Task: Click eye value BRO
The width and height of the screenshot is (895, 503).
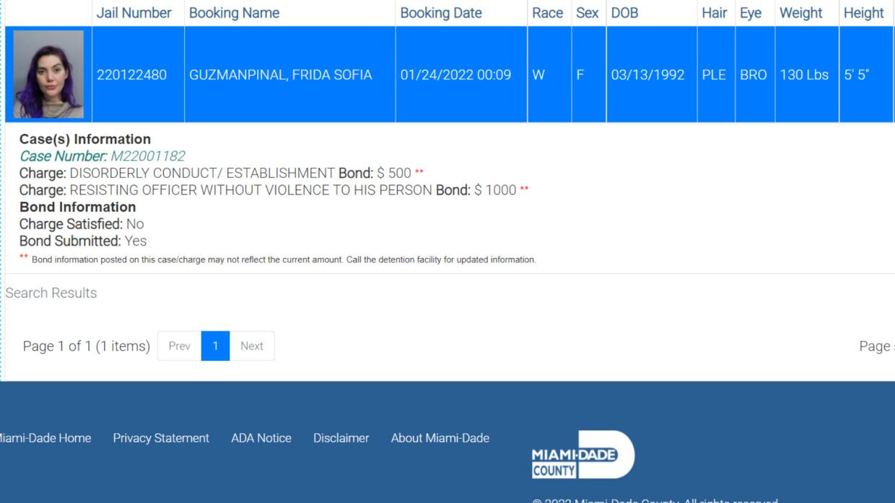Action: 753,75
